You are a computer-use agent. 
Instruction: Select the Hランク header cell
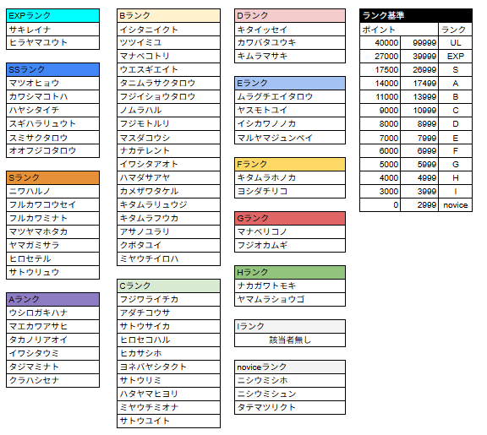[290, 273]
